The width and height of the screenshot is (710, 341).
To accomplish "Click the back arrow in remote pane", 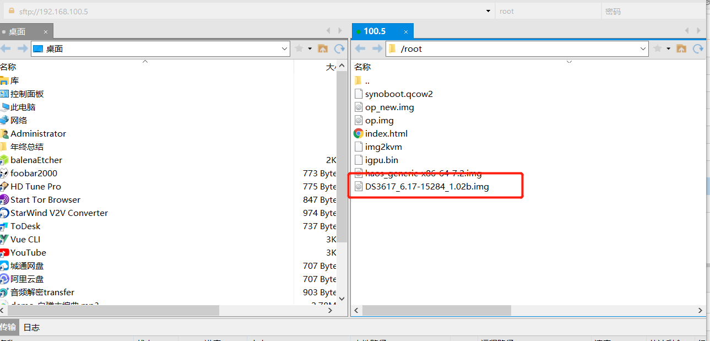I will [360, 49].
